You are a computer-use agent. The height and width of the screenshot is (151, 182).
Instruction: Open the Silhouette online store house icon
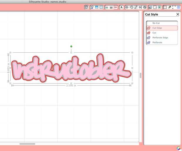[87, 7]
